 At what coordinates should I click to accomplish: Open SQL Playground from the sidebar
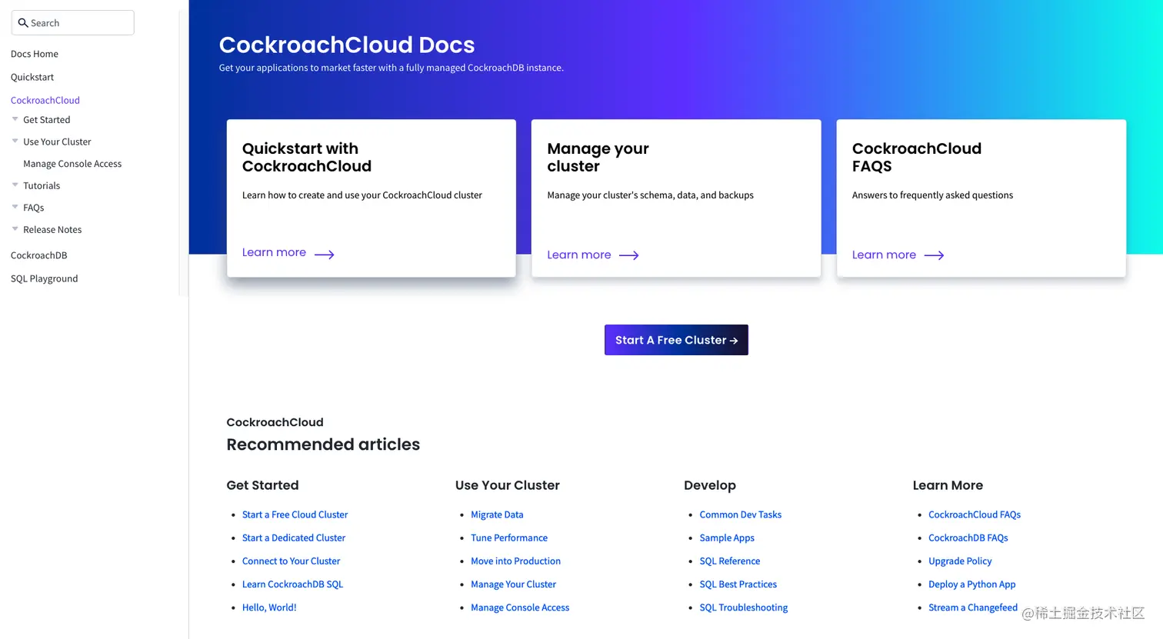click(x=44, y=278)
